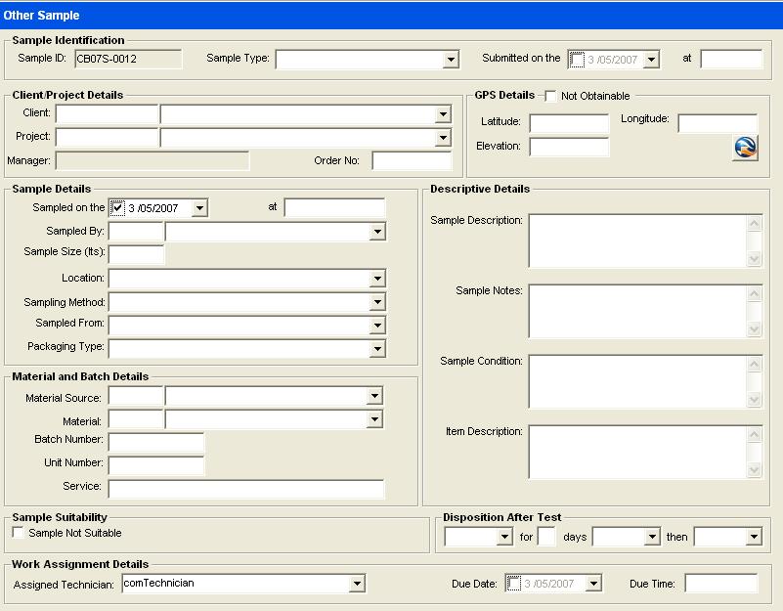Click the Order No input field
Screen dimensions: 783x611
[x=411, y=161]
